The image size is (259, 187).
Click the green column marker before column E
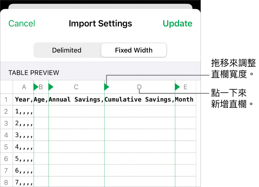(177, 87)
